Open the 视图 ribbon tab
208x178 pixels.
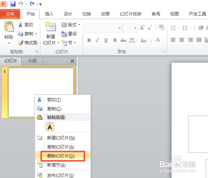tap(174, 14)
